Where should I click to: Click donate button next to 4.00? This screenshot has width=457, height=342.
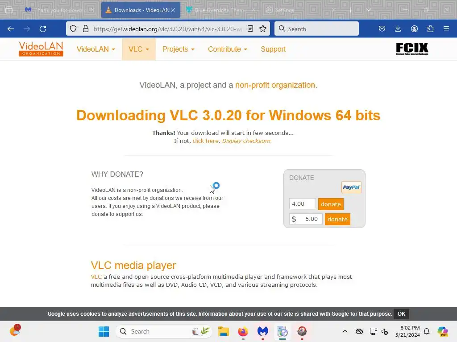(x=331, y=204)
